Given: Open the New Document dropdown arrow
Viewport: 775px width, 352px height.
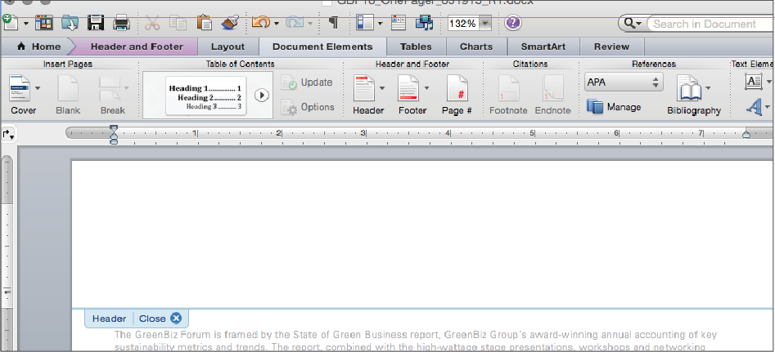Looking at the screenshot, I should point(25,23).
